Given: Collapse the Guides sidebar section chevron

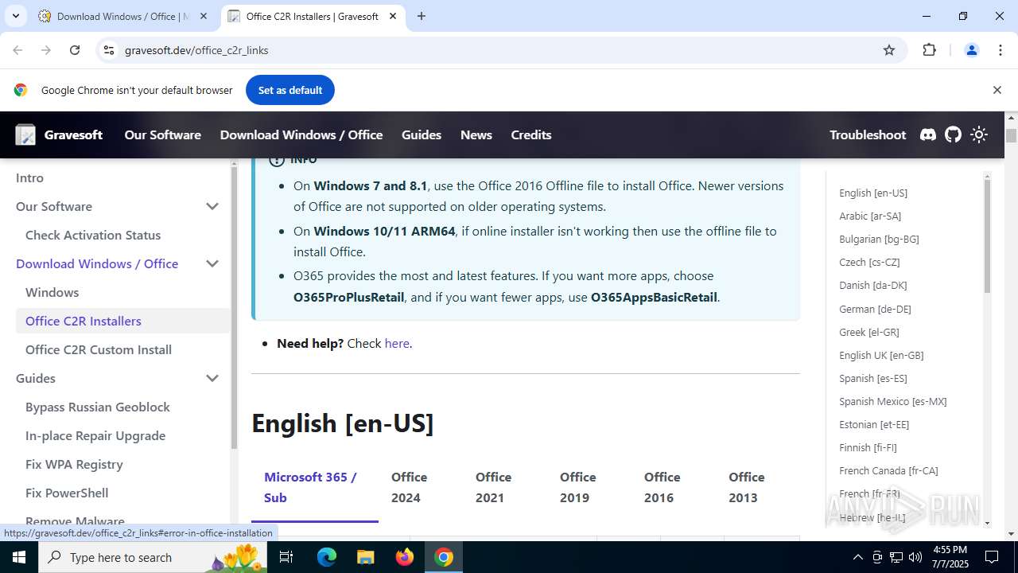Looking at the screenshot, I should 212,378.
